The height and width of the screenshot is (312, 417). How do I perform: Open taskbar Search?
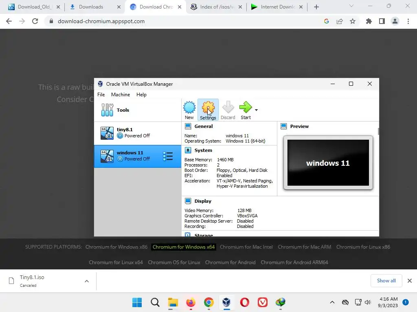pyautogui.click(x=155, y=302)
